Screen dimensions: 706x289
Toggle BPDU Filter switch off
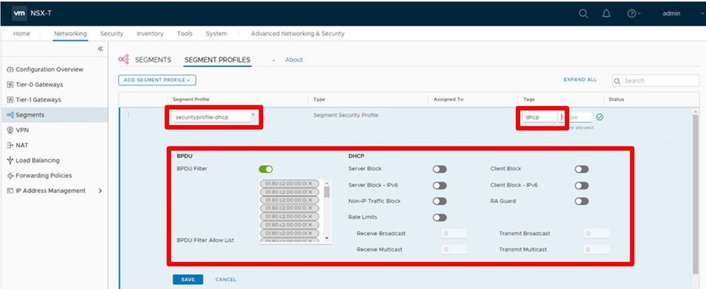point(266,169)
